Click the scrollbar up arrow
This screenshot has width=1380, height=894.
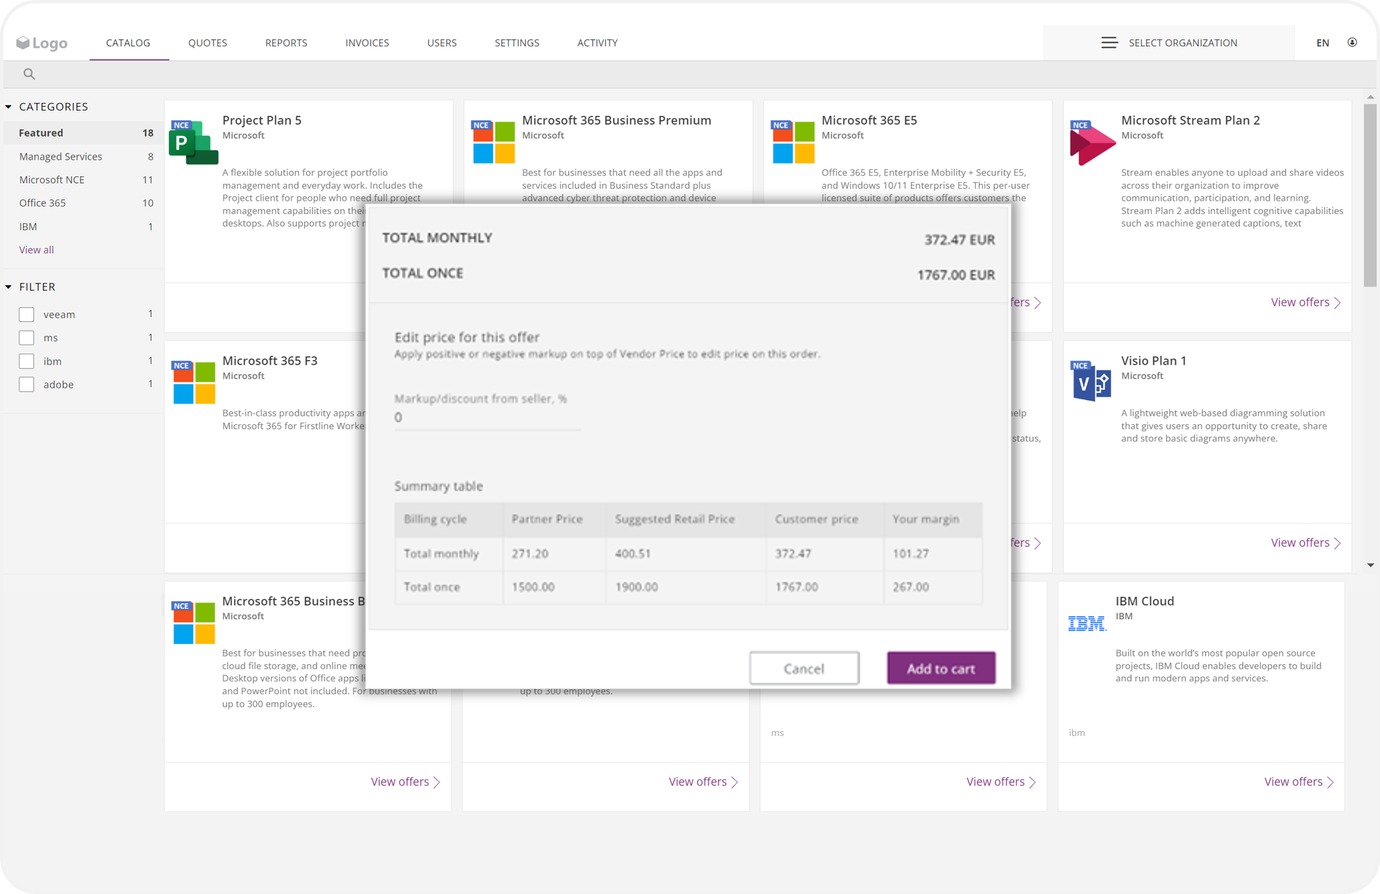[x=1370, y=97]
